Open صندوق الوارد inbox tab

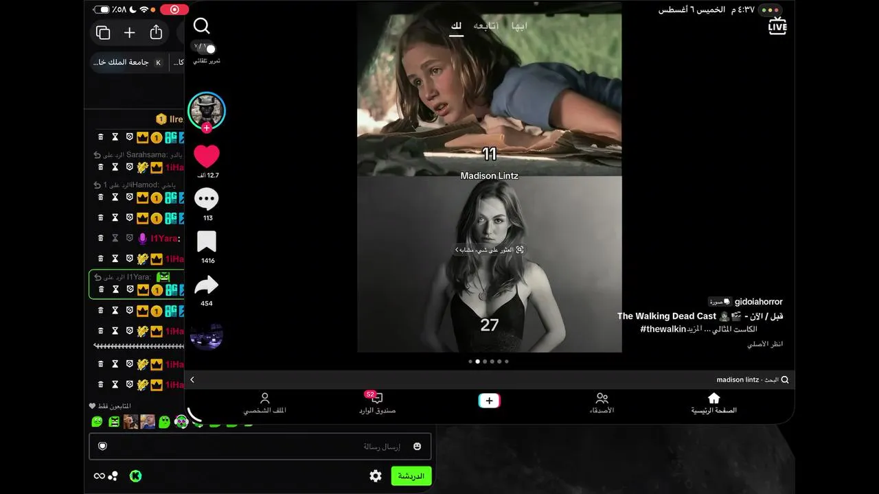click(x=377, y=403)
